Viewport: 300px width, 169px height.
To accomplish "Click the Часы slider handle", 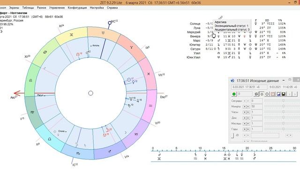I will [x=283, y=112].
